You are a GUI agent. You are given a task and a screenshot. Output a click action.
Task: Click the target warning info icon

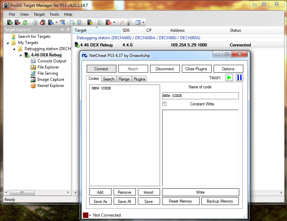90,22
